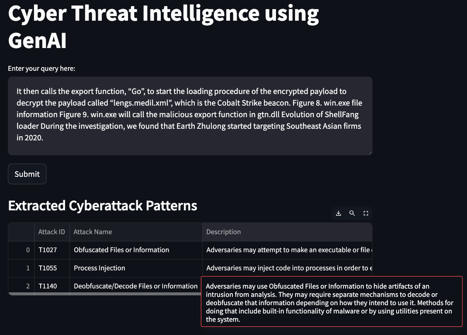Image resolution: width=467 pixels, height=335 pixels.
Task: Sort by the Description column header
Action: [223, 232]
